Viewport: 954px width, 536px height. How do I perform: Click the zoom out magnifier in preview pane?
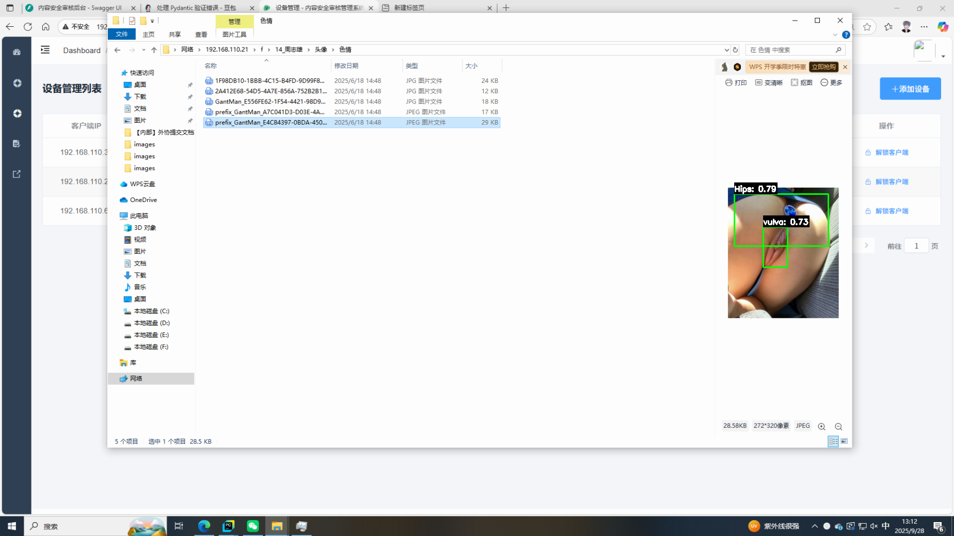pyautogui.click(x=838, y=426)
